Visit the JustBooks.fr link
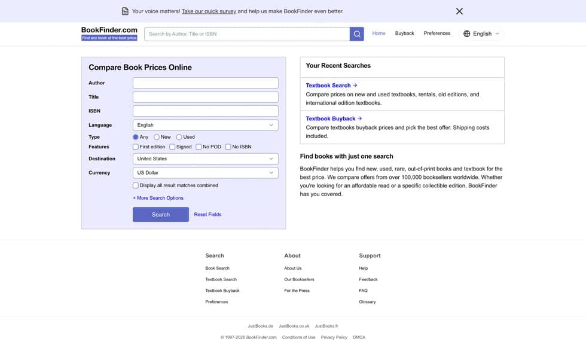 (x=326, y=327)
